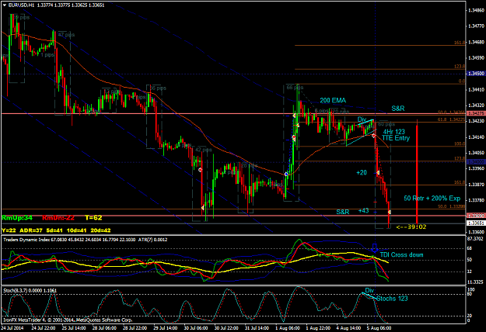Click the 'TDI Cross down' annotation
This screenshot has width=486, height=332.
coord(401,255)
